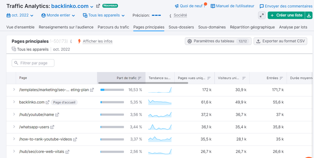
Task: Switch to Sous-dossiers tab
Action: point(181,27)
